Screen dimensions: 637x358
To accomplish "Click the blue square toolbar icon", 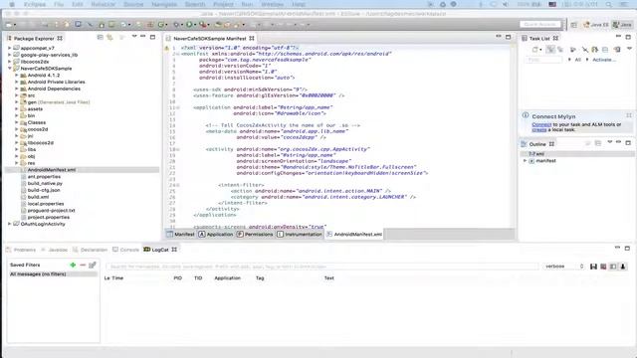I will [x=78, y=24].
